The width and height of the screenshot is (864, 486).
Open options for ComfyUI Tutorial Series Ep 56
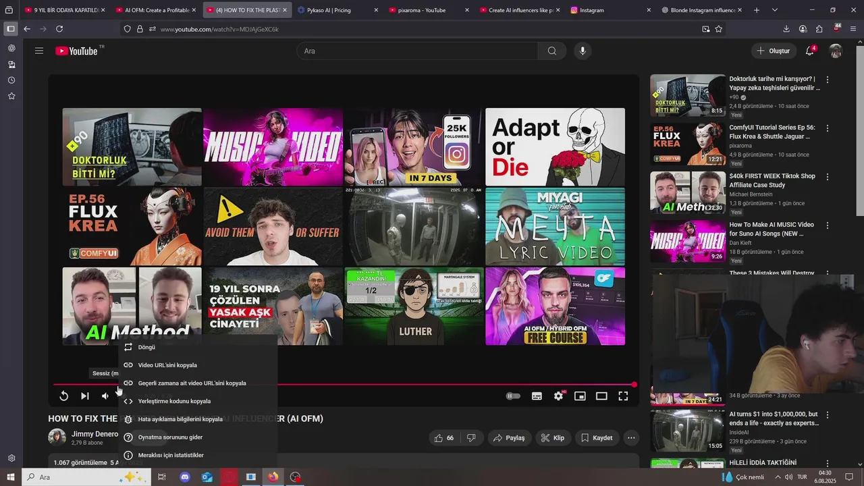pyautogui.click(x=828, y=128)
